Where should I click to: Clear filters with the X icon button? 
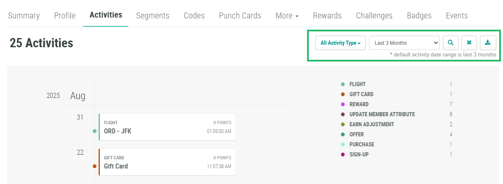tap(469, 43)
